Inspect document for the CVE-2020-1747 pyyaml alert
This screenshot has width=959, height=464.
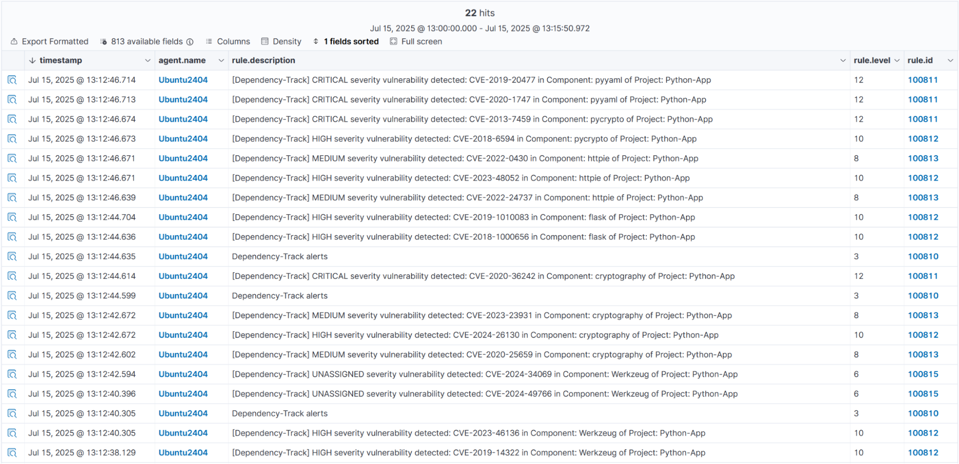12,100
